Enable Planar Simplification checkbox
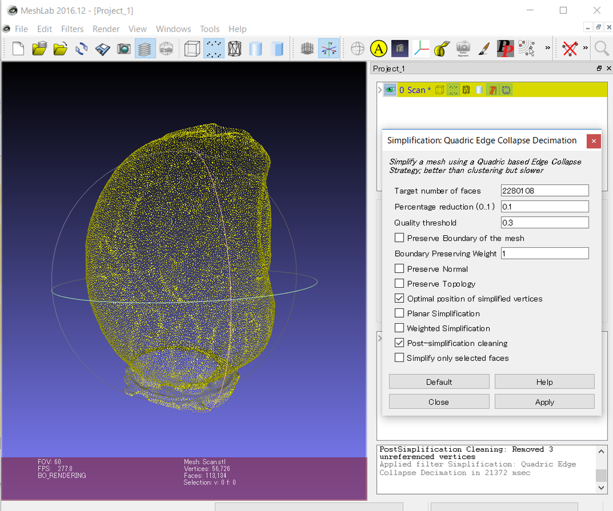The height and width of the screenshot is (511, 613). 399,313
